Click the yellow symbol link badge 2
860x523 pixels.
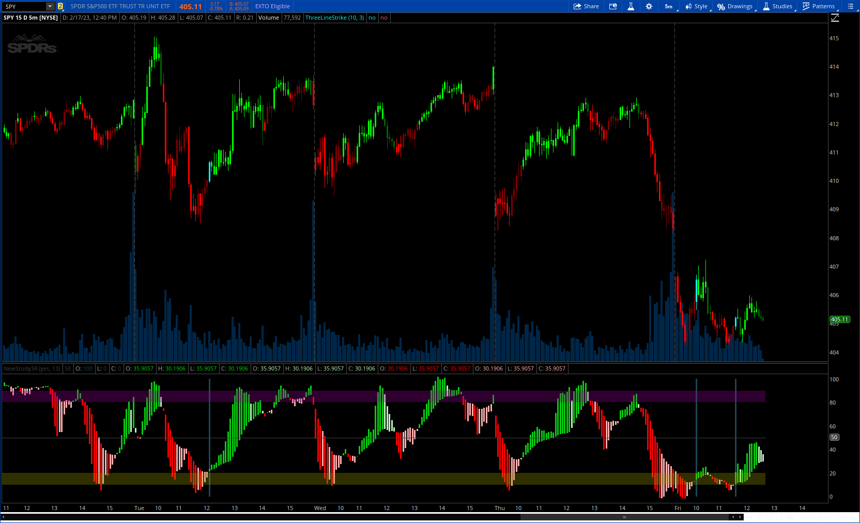tap(60, 6)
